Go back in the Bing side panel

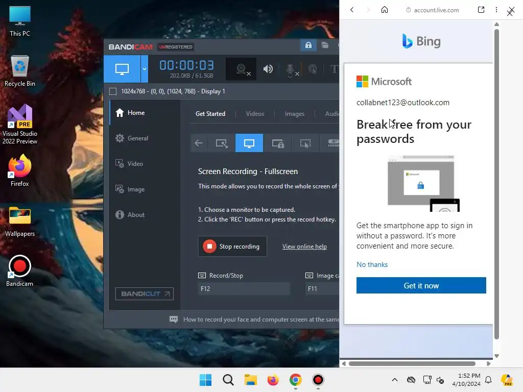(352, 10)
